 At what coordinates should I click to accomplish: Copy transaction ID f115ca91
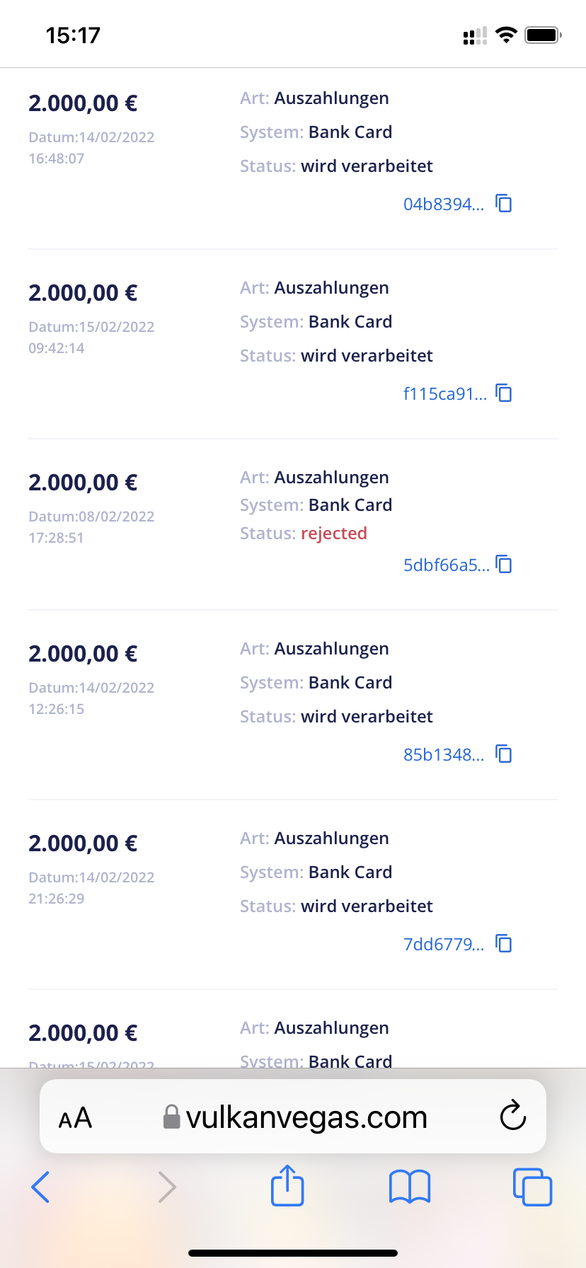point(504,393)
